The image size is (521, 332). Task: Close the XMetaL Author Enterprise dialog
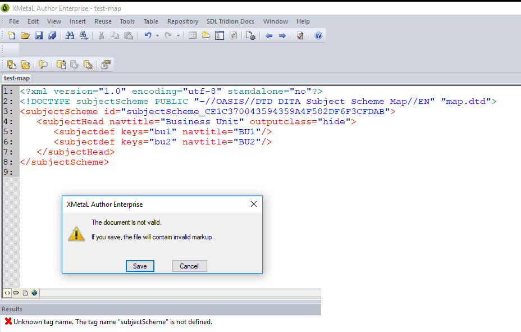(253, 204)
